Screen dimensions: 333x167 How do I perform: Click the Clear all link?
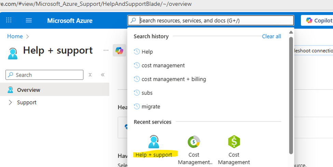point(272,36)
